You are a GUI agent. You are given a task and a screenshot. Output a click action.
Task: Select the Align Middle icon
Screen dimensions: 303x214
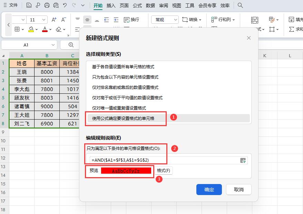(x=87, y=20)
